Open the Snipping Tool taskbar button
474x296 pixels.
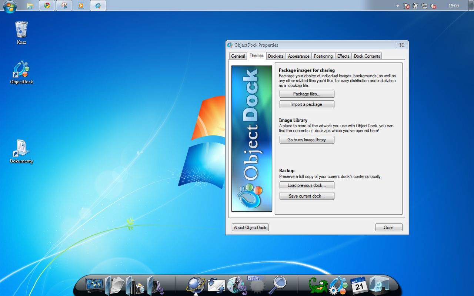[x=64, y=6]
